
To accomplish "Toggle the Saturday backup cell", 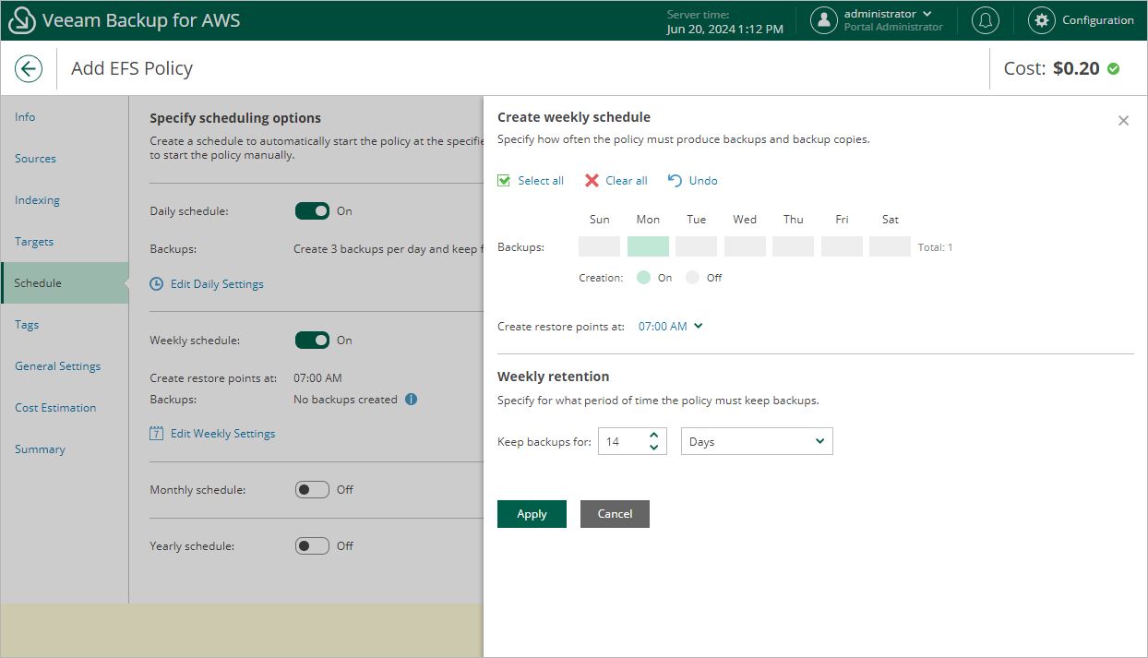I will (x=890, y=246).
